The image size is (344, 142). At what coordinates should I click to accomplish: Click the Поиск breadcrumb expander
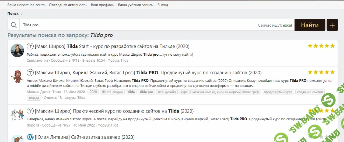click(21, 14)
